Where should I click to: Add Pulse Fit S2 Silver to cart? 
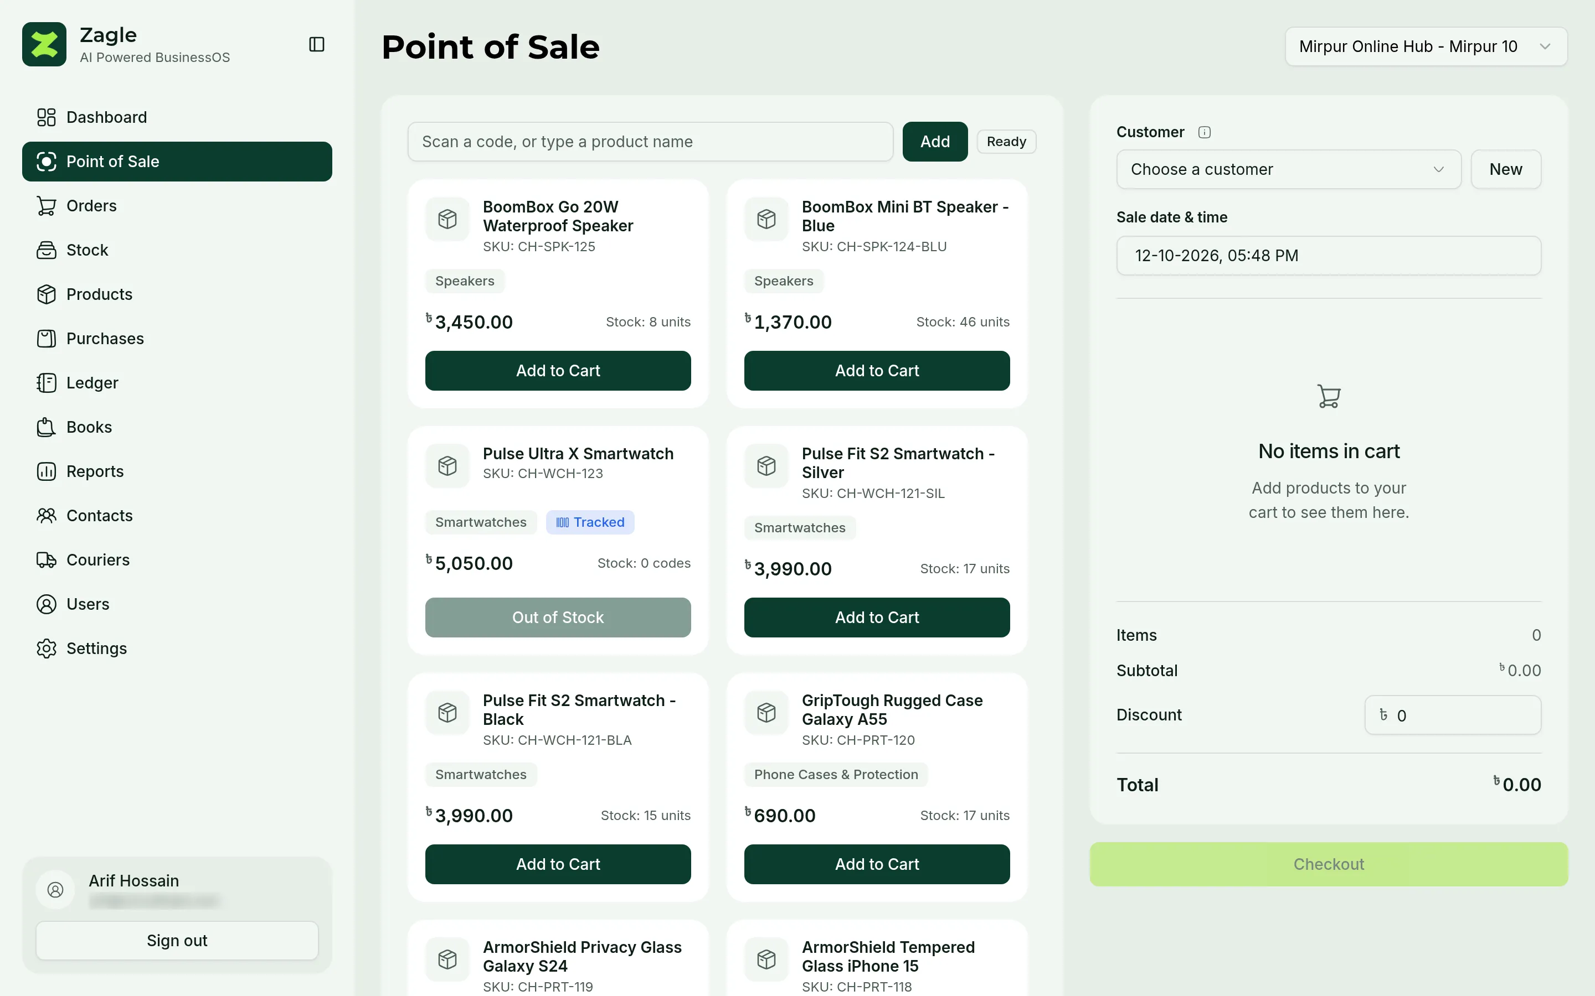point(877,617)
